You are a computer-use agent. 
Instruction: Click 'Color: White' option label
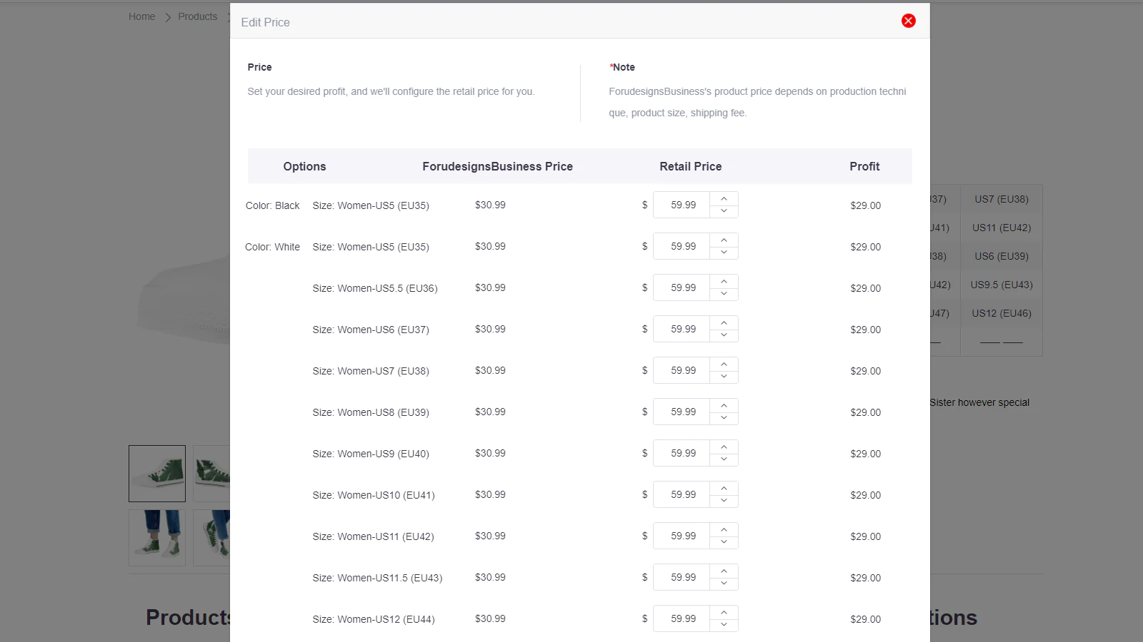272,247
